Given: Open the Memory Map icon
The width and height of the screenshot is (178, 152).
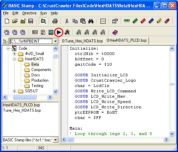Looking at the screenshot, I should 51,32.
